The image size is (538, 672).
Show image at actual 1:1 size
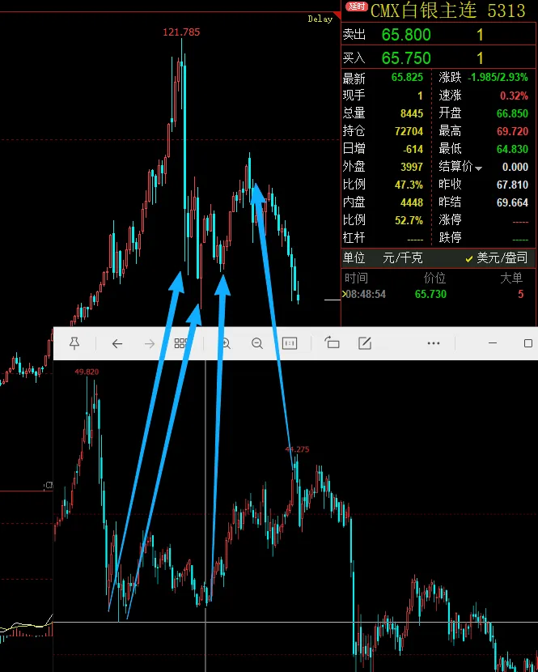tap(290, 343)
